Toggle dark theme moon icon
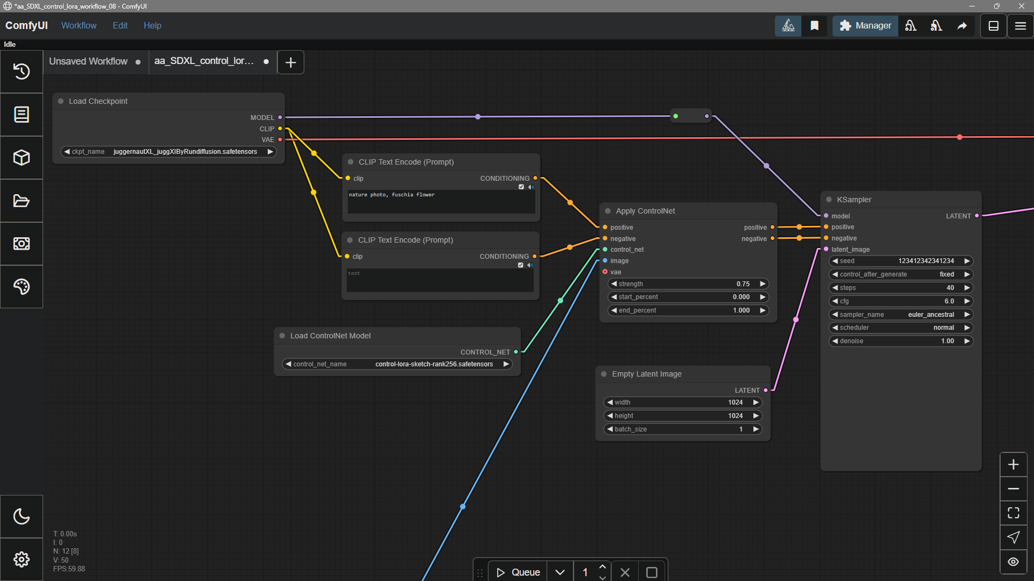 coord(22,516)
